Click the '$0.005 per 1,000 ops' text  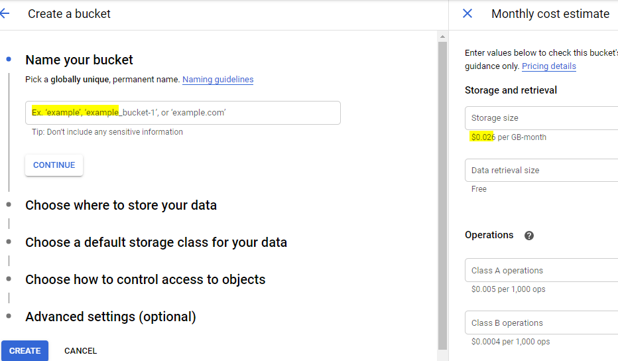[509, 289]
